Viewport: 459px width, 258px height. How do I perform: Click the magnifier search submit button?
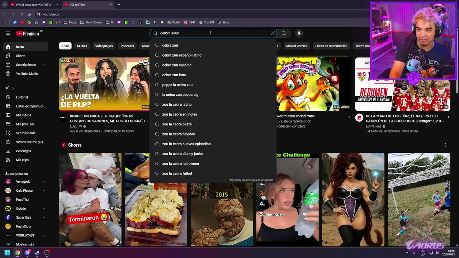(x=284, y=33)
